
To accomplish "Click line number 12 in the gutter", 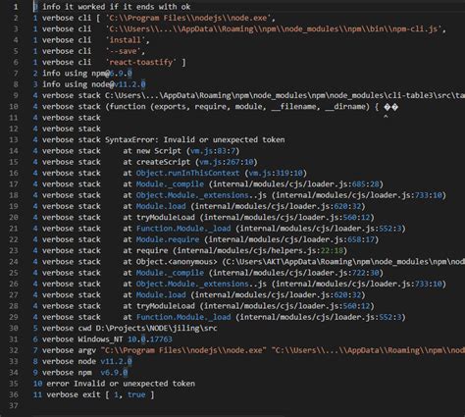I will pos(14,129).
